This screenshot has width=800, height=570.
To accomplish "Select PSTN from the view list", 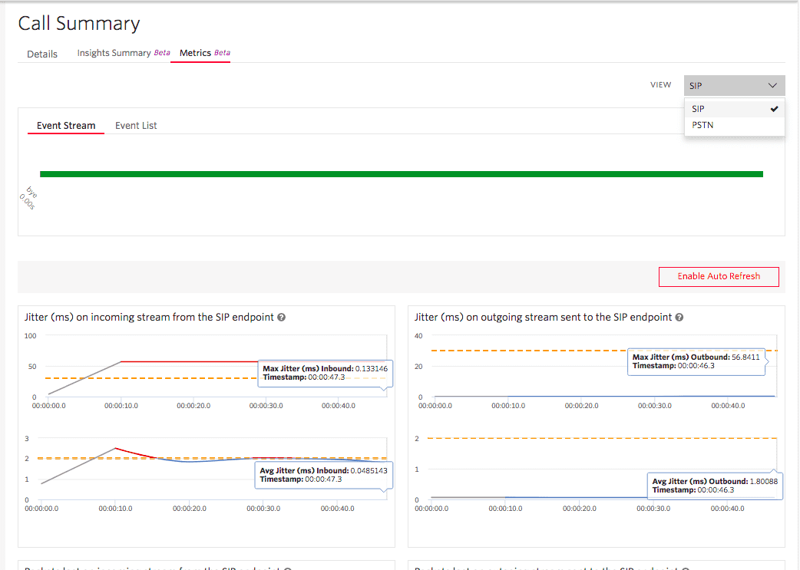I will click(702, 125).
